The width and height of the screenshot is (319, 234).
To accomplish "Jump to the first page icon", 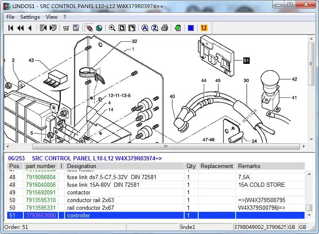I will (x=11, y=28).
